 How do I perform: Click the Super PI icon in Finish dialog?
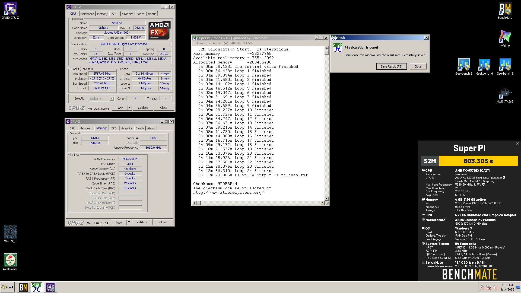coord(338,47)
